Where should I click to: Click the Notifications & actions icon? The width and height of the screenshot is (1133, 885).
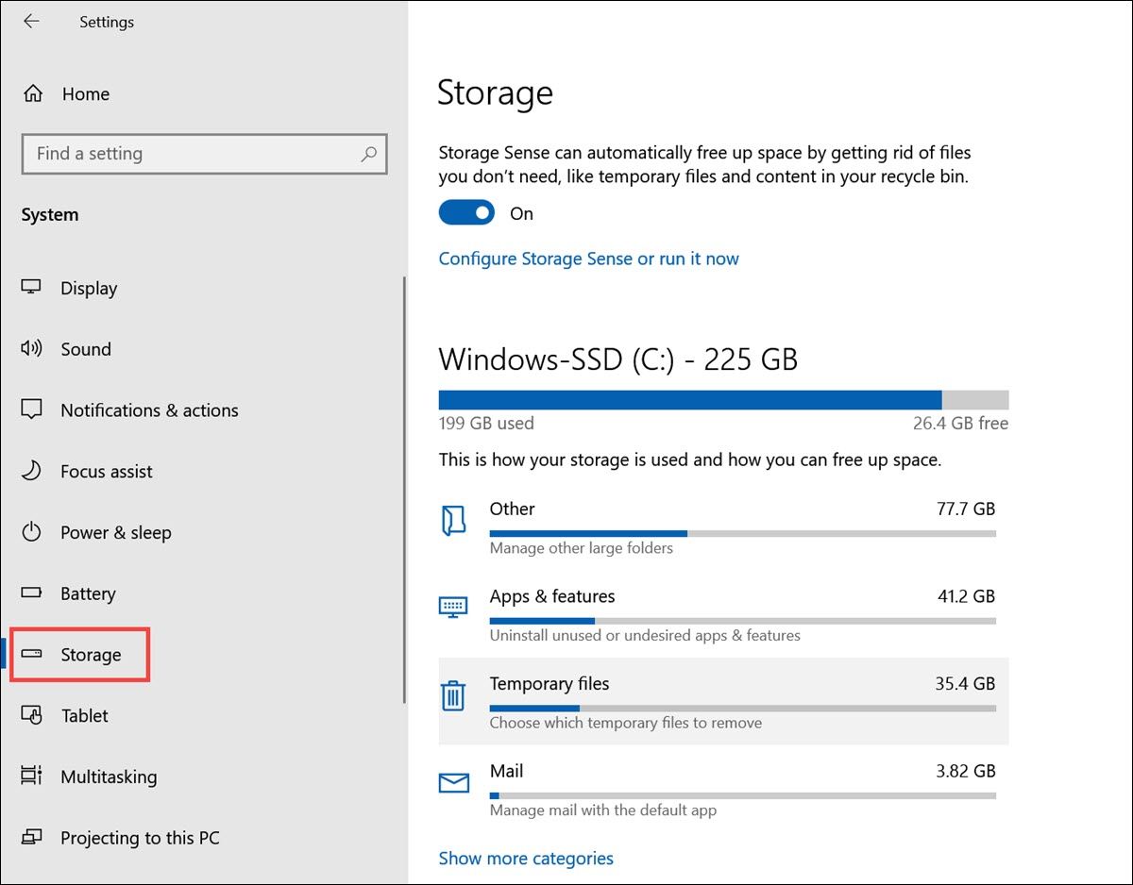click(32, 410)
